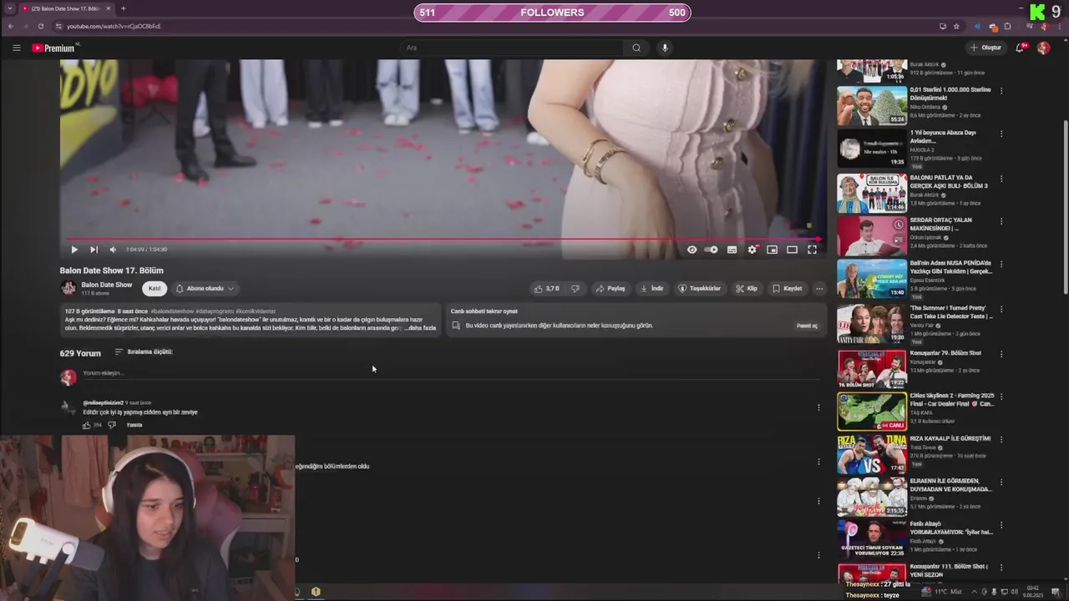
Task: Bookmark page with star icon
Action: pyautogui.click(x=956, y=26)
